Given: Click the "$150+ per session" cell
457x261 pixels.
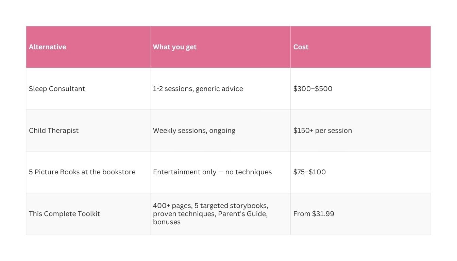Looking at the screenshot, I should (x=322, y=130).
